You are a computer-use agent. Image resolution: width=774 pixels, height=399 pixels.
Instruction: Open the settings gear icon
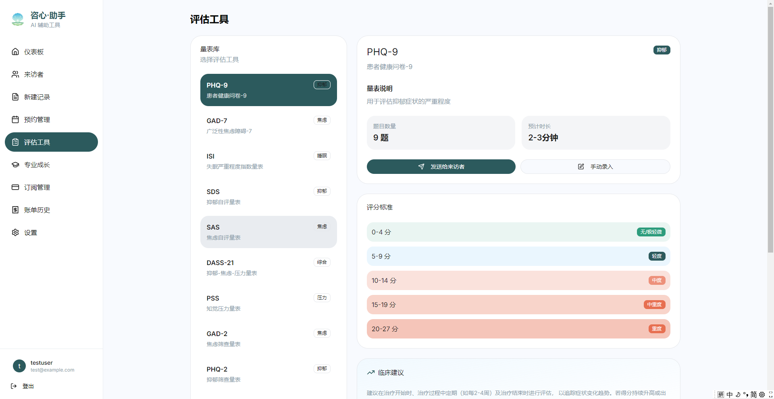(x=15, y=232)
